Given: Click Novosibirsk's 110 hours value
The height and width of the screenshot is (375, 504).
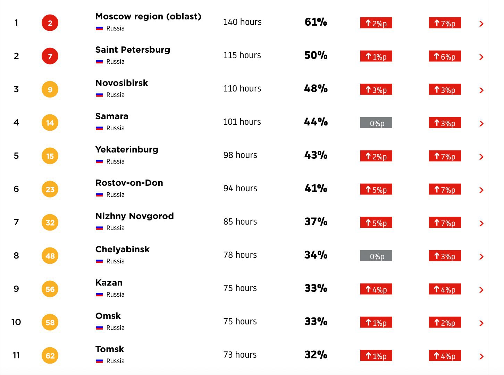Looking at the screenshot, I should [242, 88].
